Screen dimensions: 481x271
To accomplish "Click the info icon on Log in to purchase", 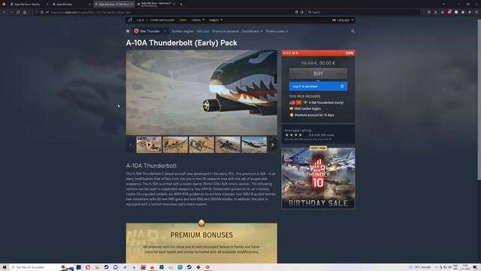I will point(342,87).
